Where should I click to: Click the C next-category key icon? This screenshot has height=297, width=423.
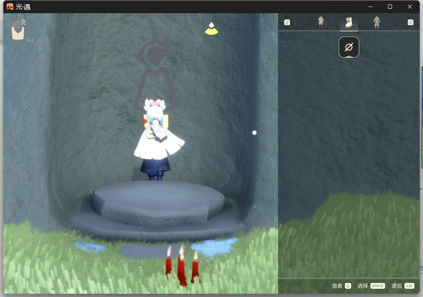(410, 22)
